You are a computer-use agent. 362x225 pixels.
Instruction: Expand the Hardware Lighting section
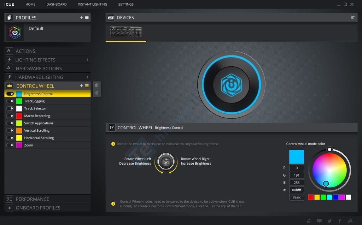click(x=48, y=77)
